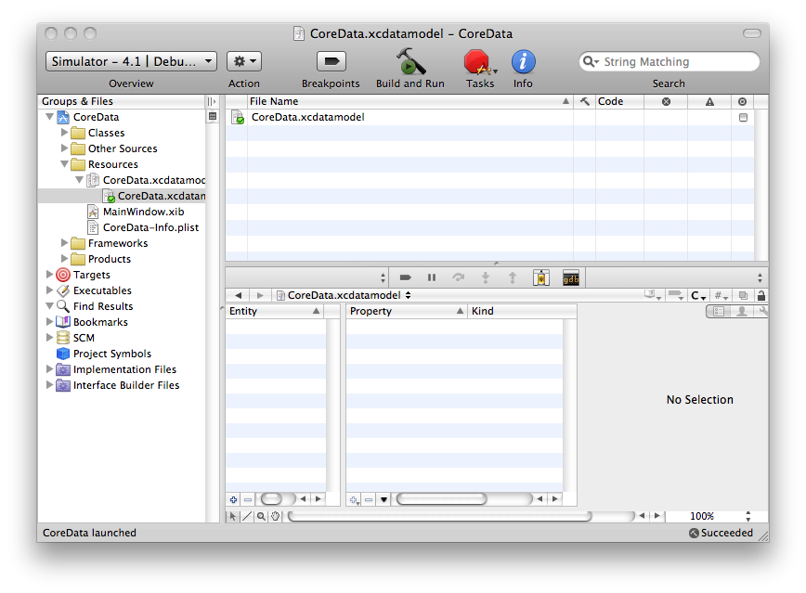Click the counterpart file icon

click(743, 295)
